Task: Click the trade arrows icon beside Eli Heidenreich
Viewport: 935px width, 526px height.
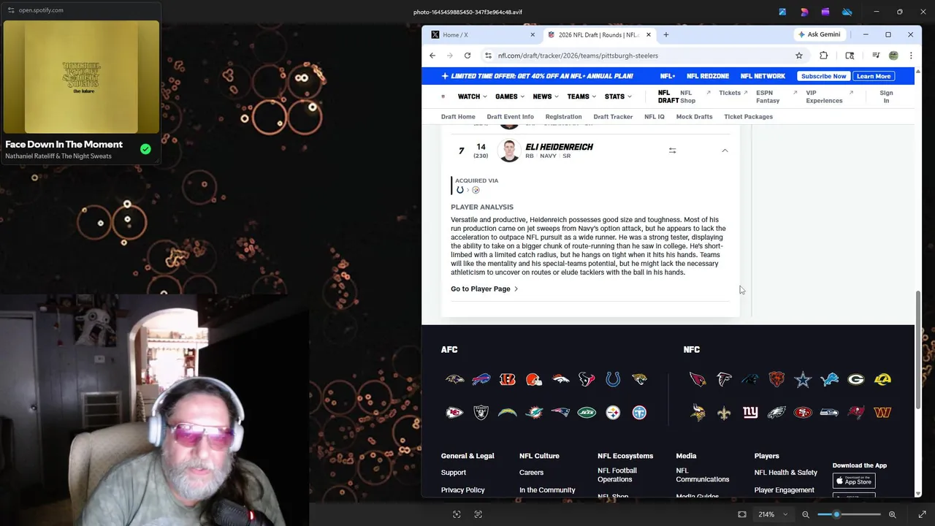Action: [x=672, y=150]
